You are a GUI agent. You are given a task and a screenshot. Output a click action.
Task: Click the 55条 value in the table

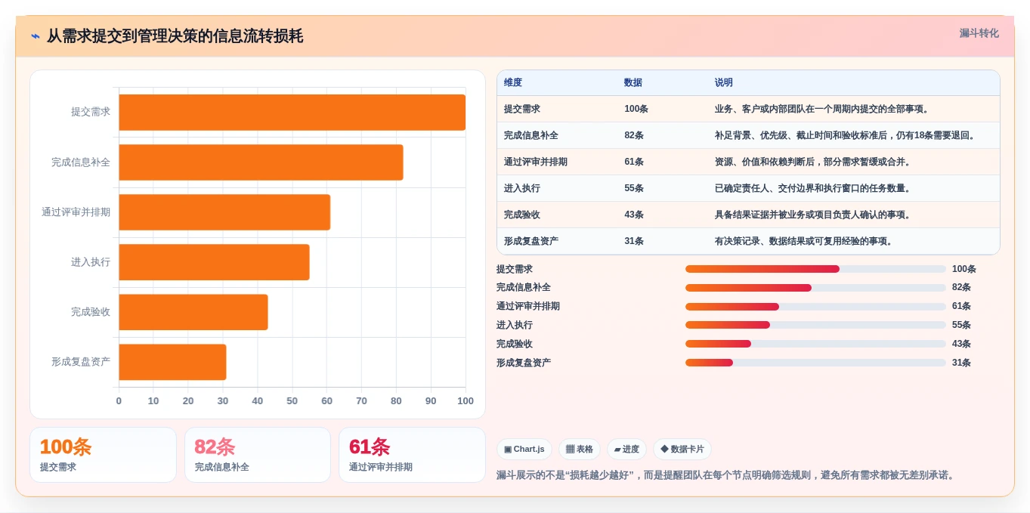(x=634, y=188)
